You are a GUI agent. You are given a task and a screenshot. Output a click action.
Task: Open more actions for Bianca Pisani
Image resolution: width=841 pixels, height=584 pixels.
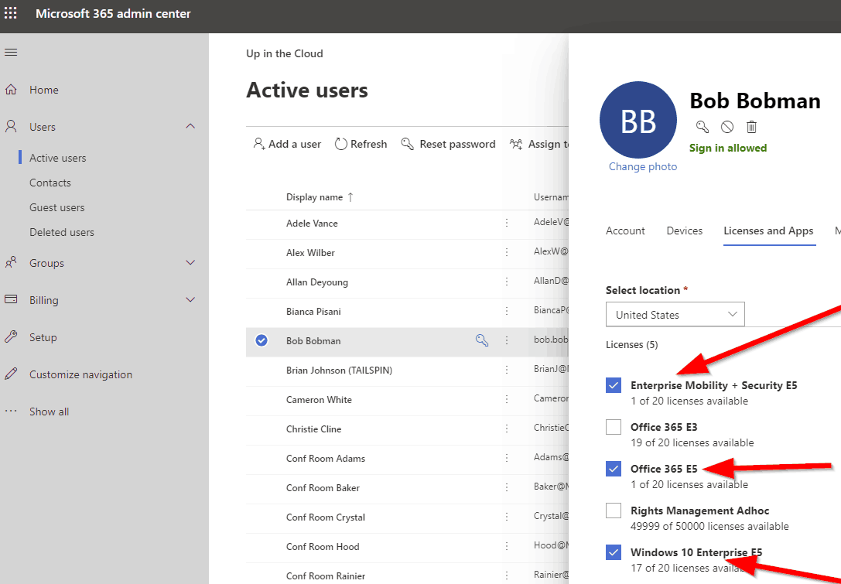click(x=506, y=311)
